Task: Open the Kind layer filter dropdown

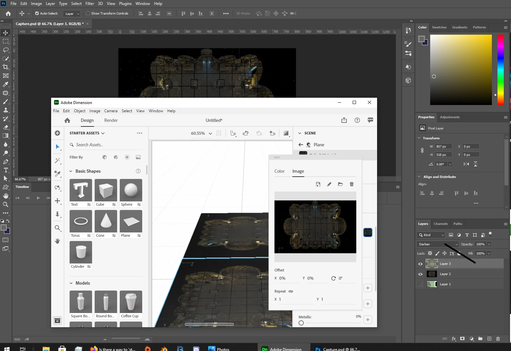Action: (x=431, y=235)
